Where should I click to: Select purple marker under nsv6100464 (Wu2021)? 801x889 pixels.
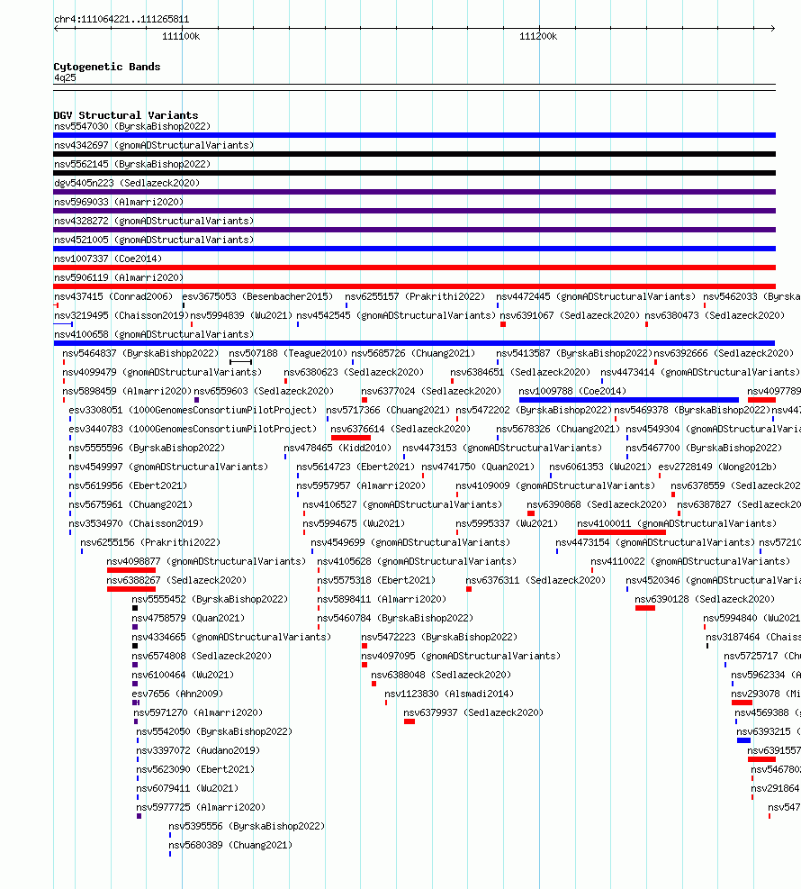135,684
